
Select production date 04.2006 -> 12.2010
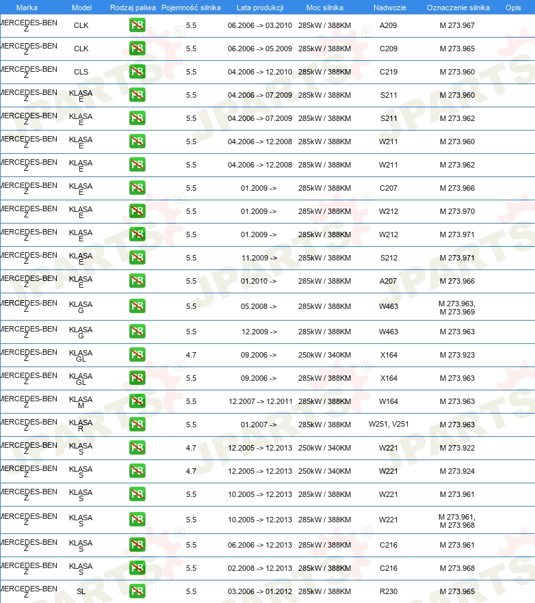click(x=260, y=72)
